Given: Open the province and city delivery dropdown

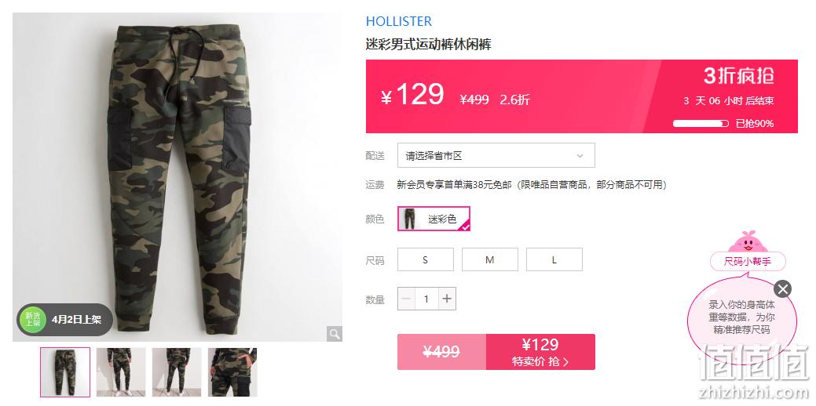Looking at the screenshot, I should coord(496,155).
